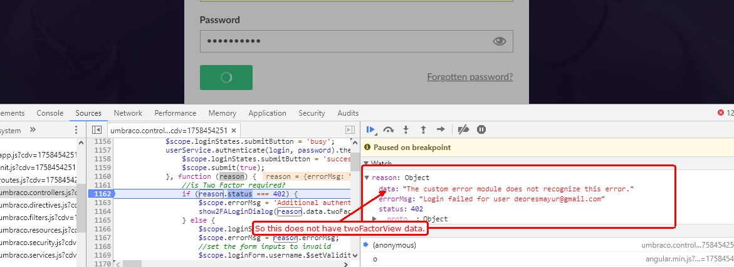Open more navigator tabs chevron
734x267 pixels.
point(33,130)
